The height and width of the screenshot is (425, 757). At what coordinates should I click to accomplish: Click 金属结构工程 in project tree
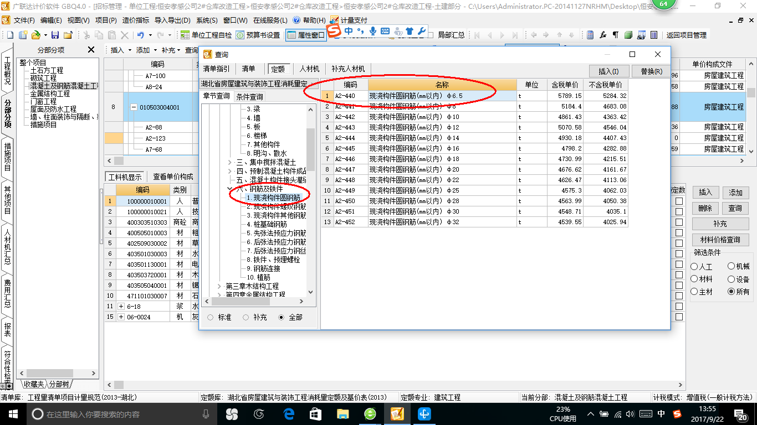[50, 94]
